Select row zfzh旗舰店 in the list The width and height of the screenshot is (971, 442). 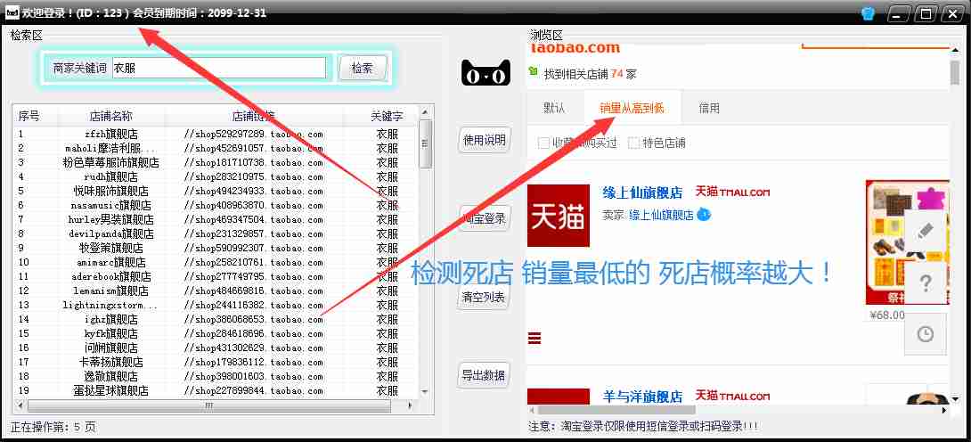(216, 134)
